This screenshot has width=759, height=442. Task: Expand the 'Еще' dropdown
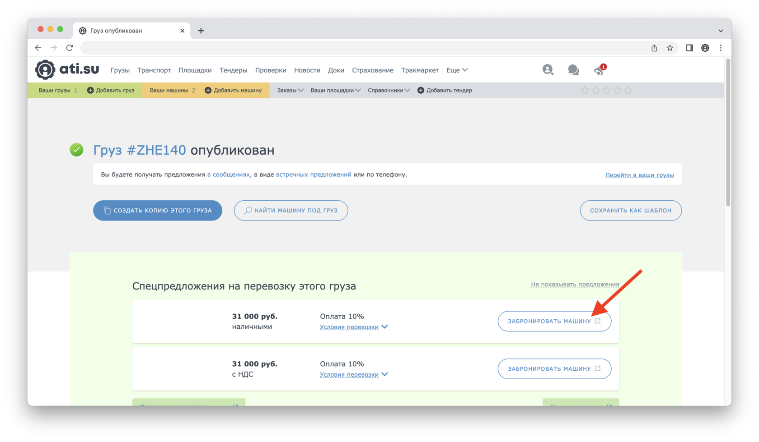click(x=457, y=70)
